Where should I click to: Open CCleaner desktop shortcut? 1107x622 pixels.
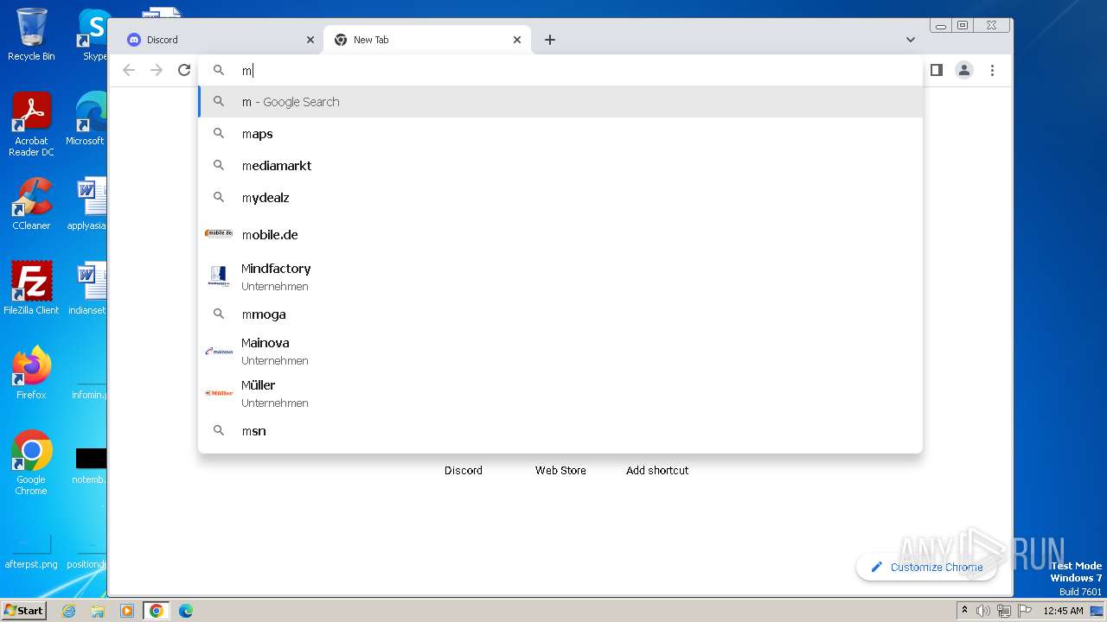[31, 205]
